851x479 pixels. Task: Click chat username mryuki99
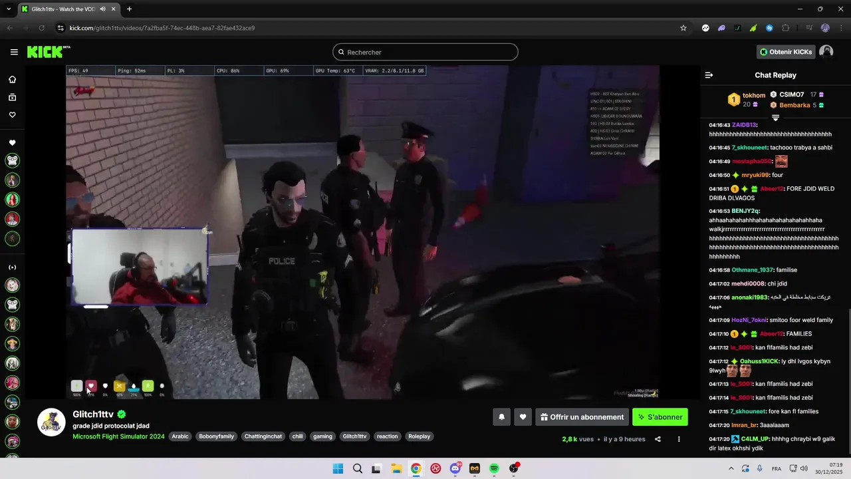(x=755, y=175)
